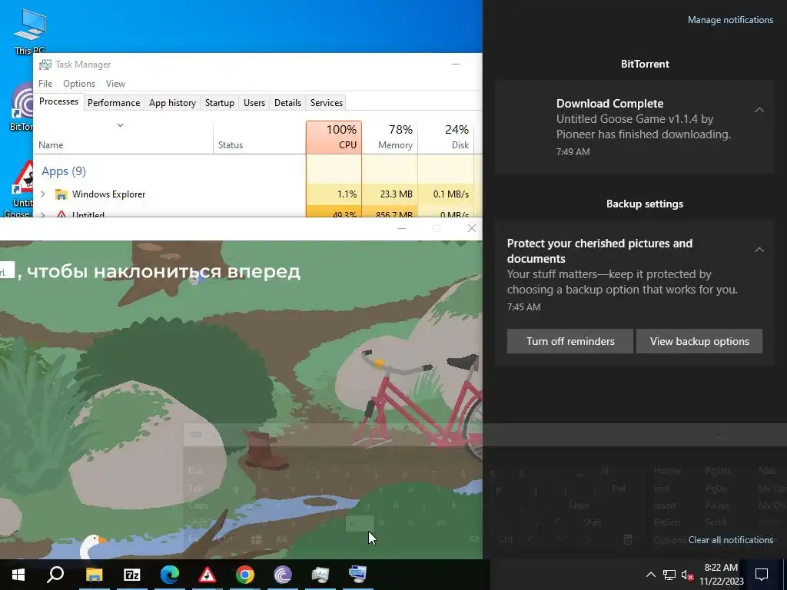Switch to the Performance tab
The height and width of the screenshot is (590, 787).
click(114, 102)
